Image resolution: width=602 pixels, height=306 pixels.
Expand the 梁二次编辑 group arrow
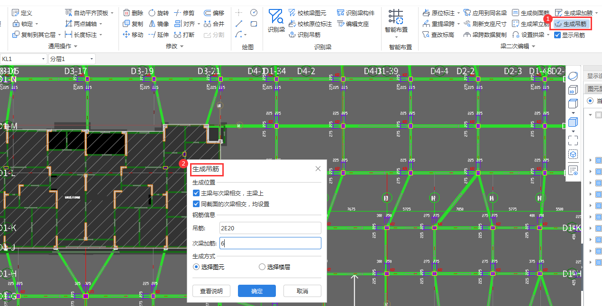(534, 46)
